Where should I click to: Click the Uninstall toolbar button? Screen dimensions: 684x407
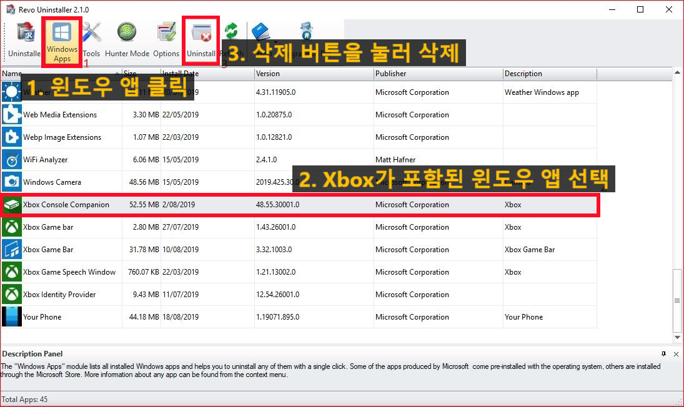point(201,40)
